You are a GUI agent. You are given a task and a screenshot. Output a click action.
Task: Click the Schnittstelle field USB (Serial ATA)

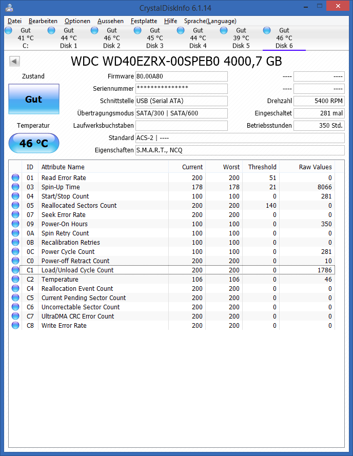pos(182,101)
